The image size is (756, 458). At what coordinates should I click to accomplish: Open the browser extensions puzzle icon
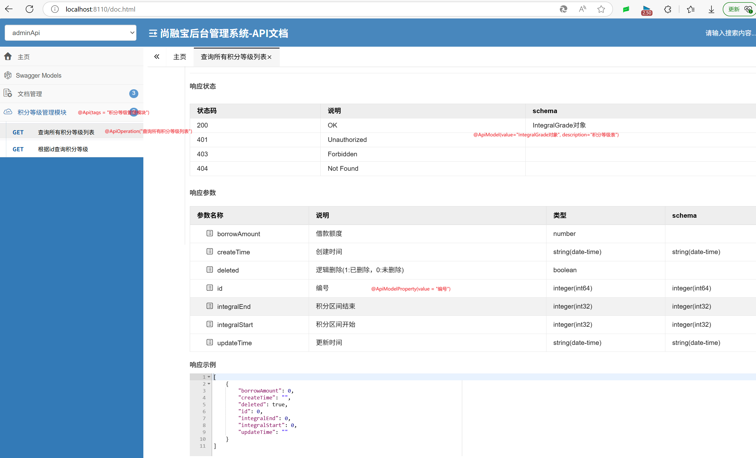[668, 9]
